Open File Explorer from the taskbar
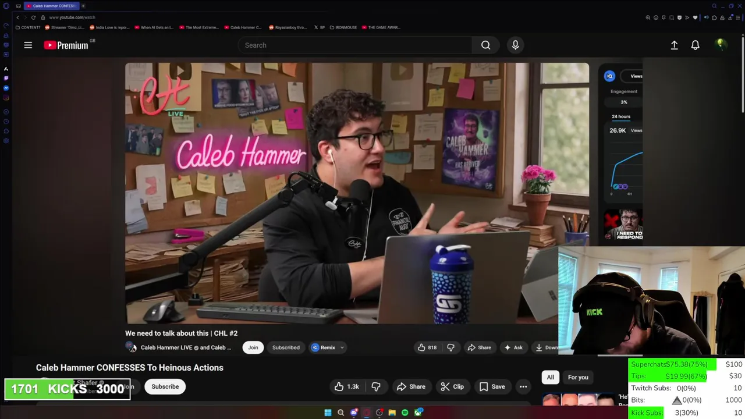Image resolution: width=745 pixels, height=419 pixels. tap(392, 413)
